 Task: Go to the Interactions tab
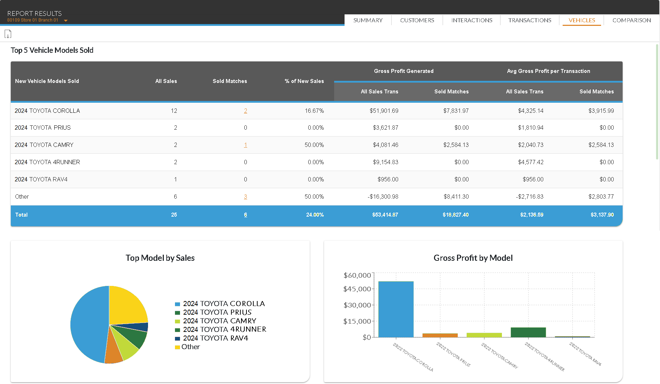pyautogui.click(x=471, y=20)
